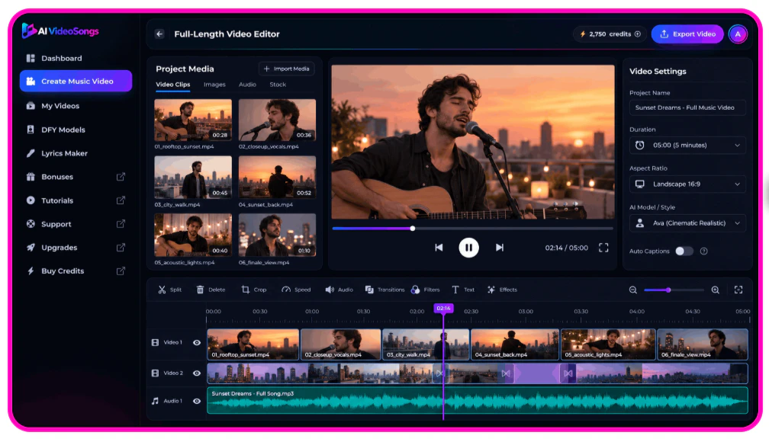Hide the Video 2 track
Image resolution: width=769 pixels, height=442 pixels.
197,373
